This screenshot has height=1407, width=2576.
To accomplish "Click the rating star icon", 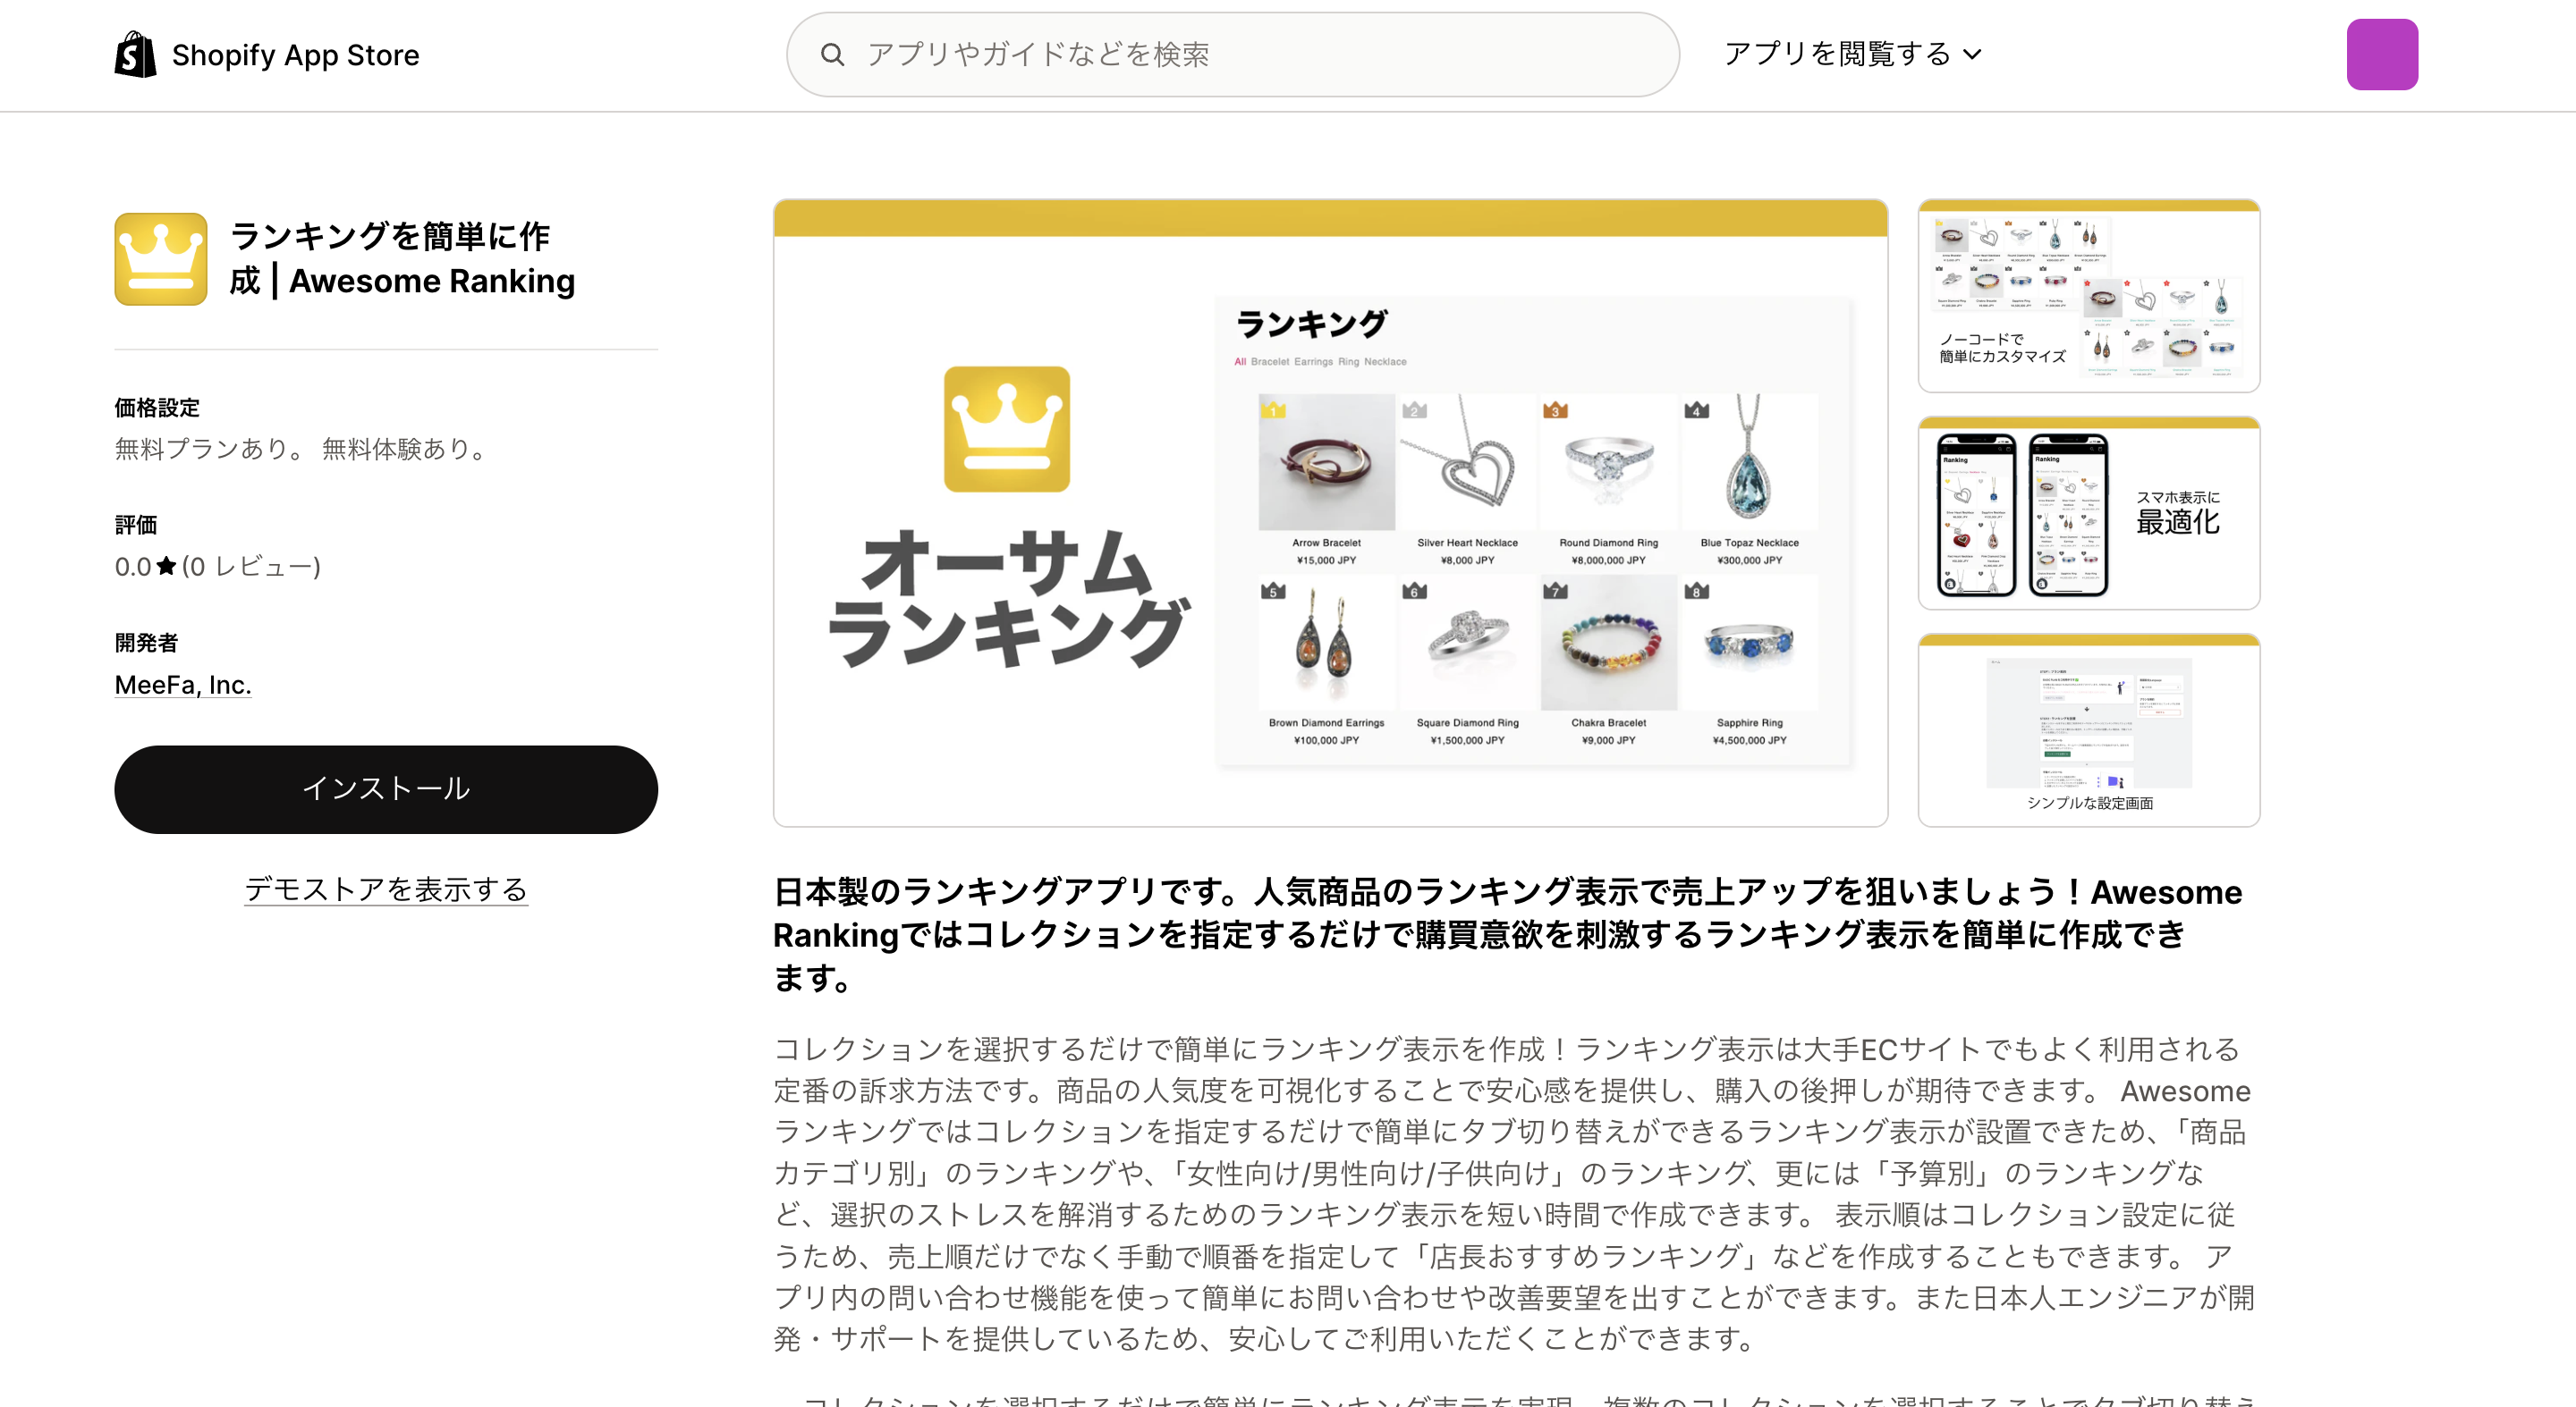I will (x=167, y=566).
